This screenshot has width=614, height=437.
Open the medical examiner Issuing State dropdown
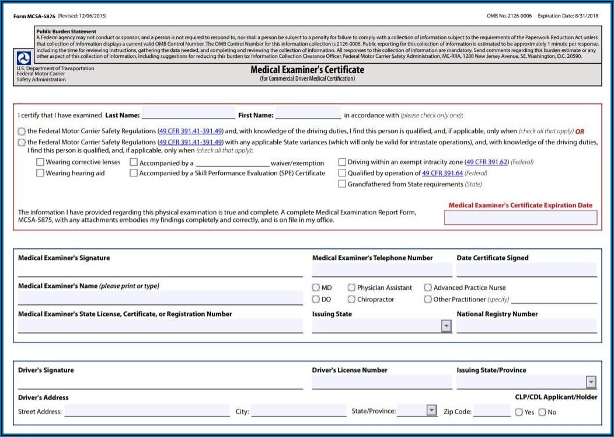[x=446, y=326]
